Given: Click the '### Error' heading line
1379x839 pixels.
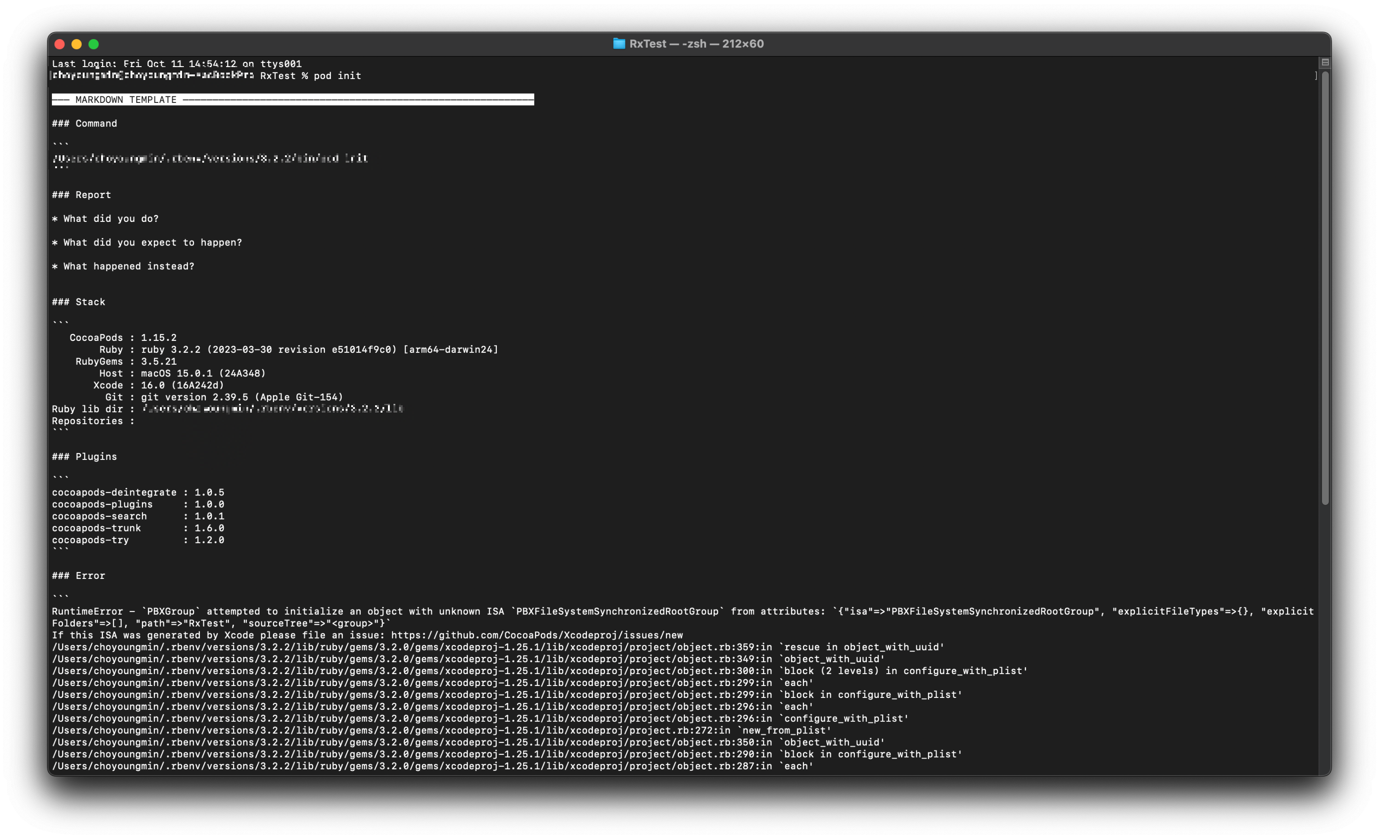Looking at the screenshot, I should (79, 576).
